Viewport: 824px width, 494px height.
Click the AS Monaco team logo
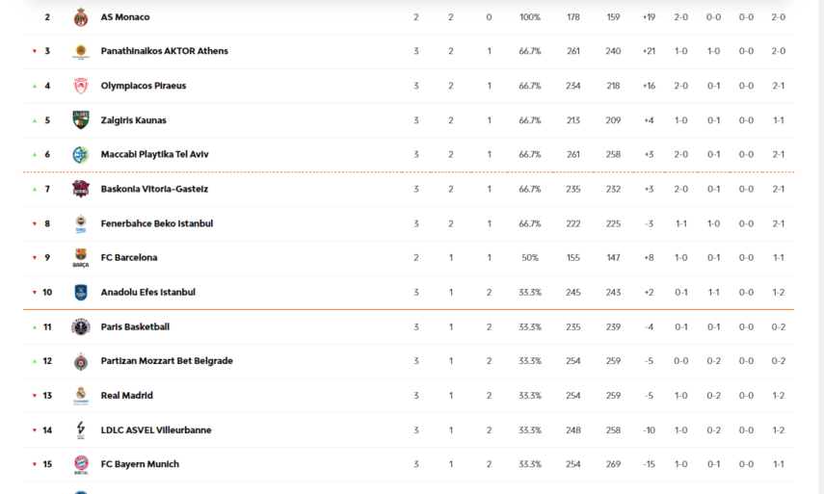click(x=81, y=17)
